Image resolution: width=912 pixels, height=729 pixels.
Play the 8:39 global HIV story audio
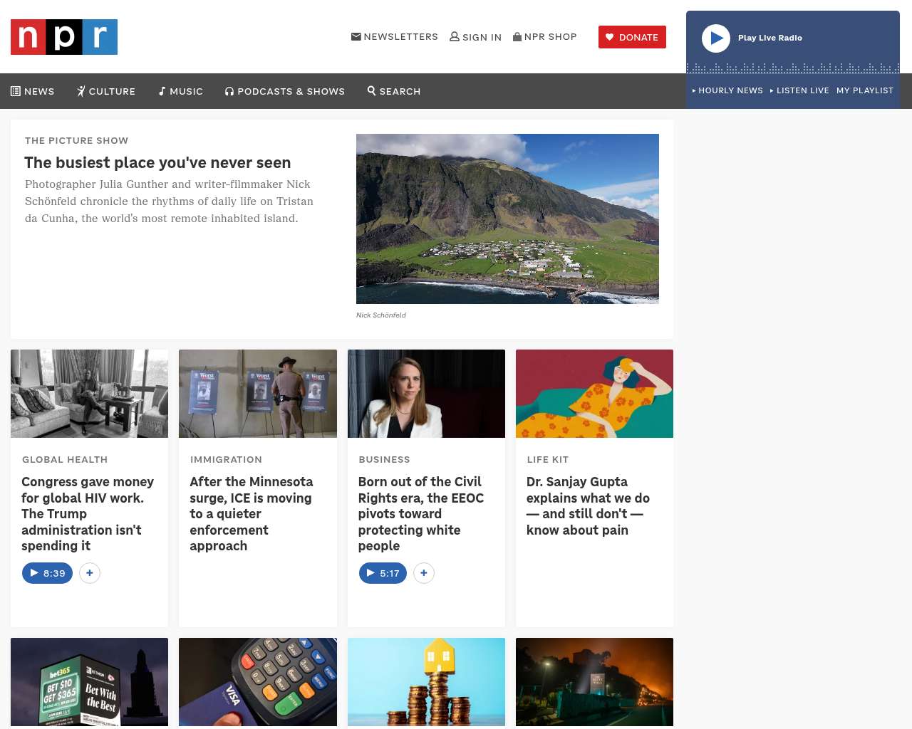tap(47, 573)
